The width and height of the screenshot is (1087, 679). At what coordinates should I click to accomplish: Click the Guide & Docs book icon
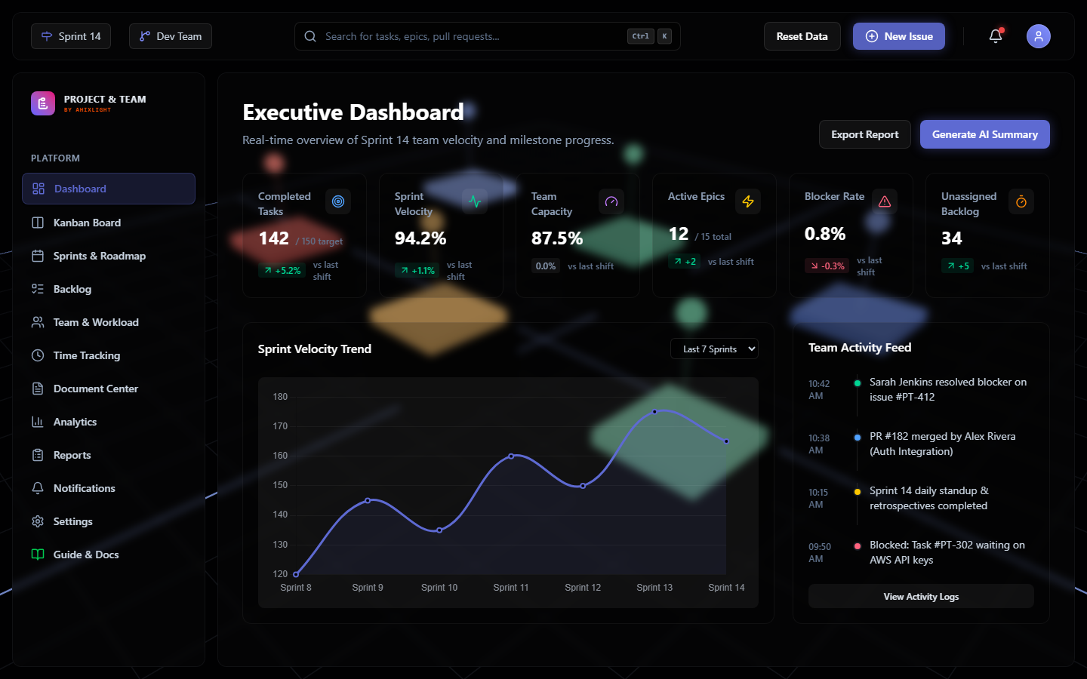coord(38,555)
